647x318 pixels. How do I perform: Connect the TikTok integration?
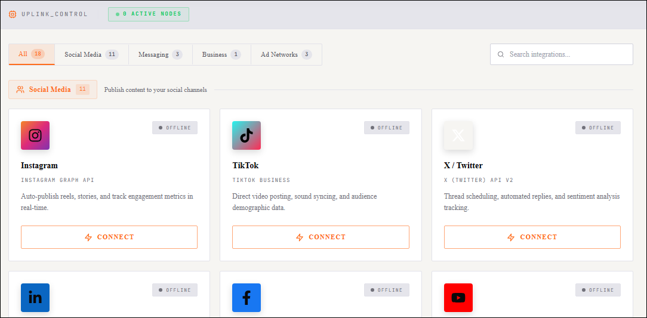point(321,237)
